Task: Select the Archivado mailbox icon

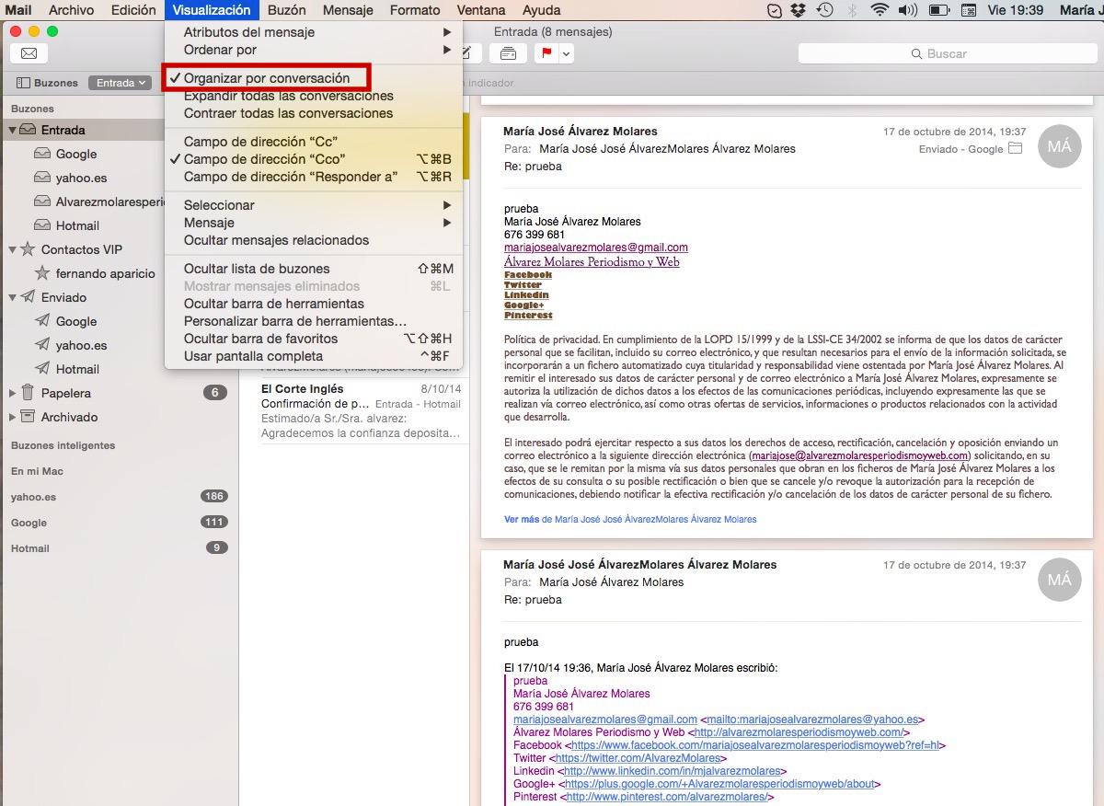Action: [x=28, y=417]
